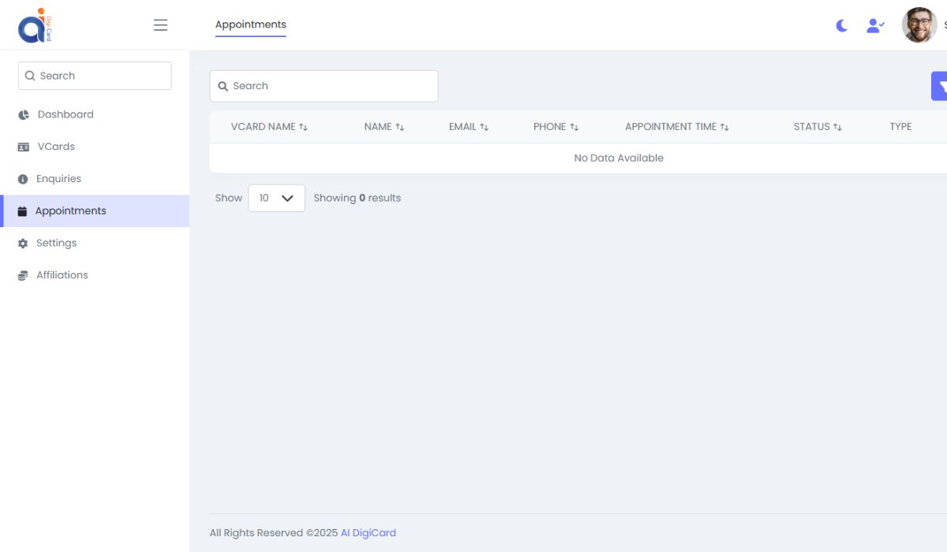947x552 pixels.
Task: Open the Enquiries section
Action: [x=58, y=178]
